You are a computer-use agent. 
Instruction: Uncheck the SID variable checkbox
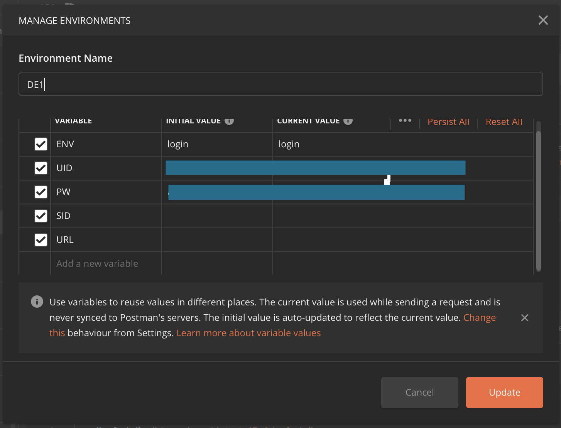pos(41,216)
